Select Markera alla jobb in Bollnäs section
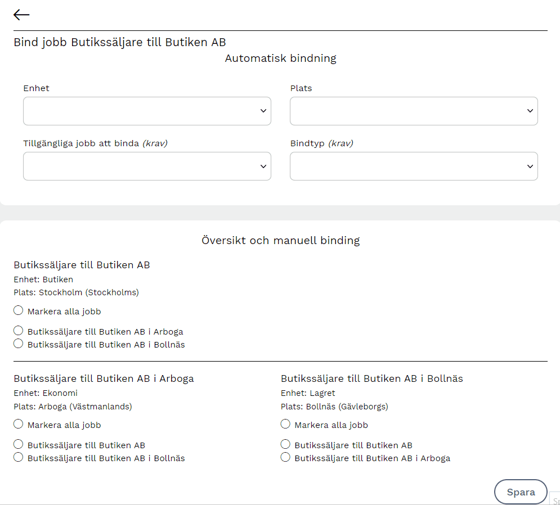Viewport: 560px width, 505px height. click(285, 425)
